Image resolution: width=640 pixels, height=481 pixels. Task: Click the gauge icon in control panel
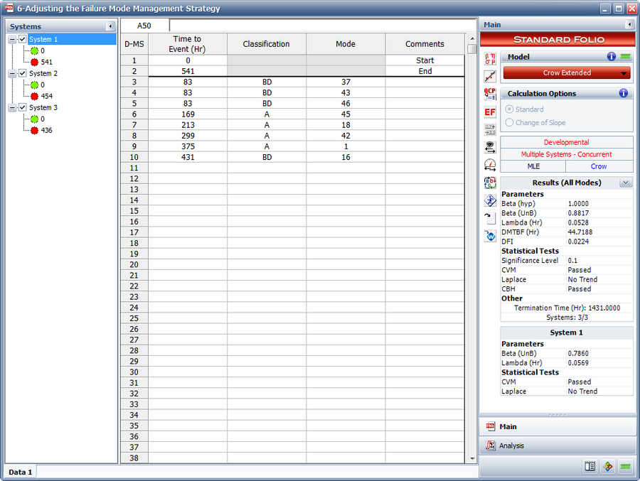pyautogui.click(x=490, y=165)
